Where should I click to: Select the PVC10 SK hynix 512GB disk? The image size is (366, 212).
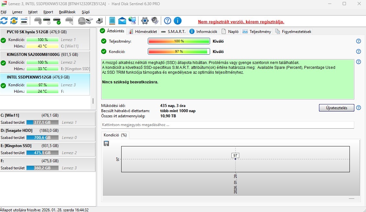coord(45,39)
